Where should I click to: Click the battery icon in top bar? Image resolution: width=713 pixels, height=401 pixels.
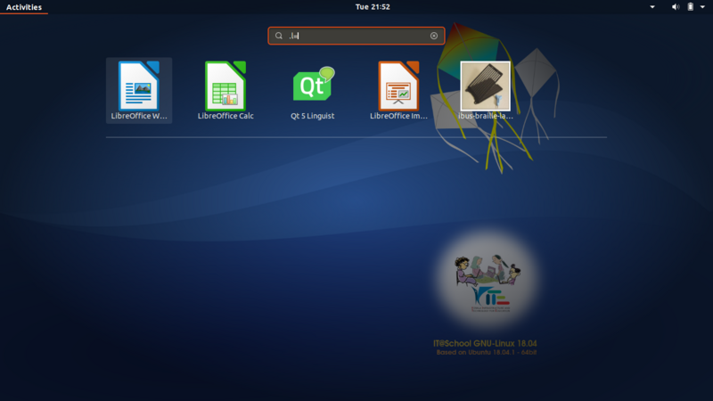point(690,7)
